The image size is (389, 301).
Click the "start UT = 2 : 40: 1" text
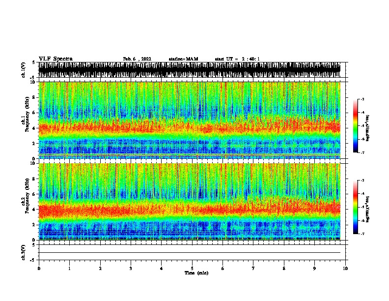(x=237, y=59)
